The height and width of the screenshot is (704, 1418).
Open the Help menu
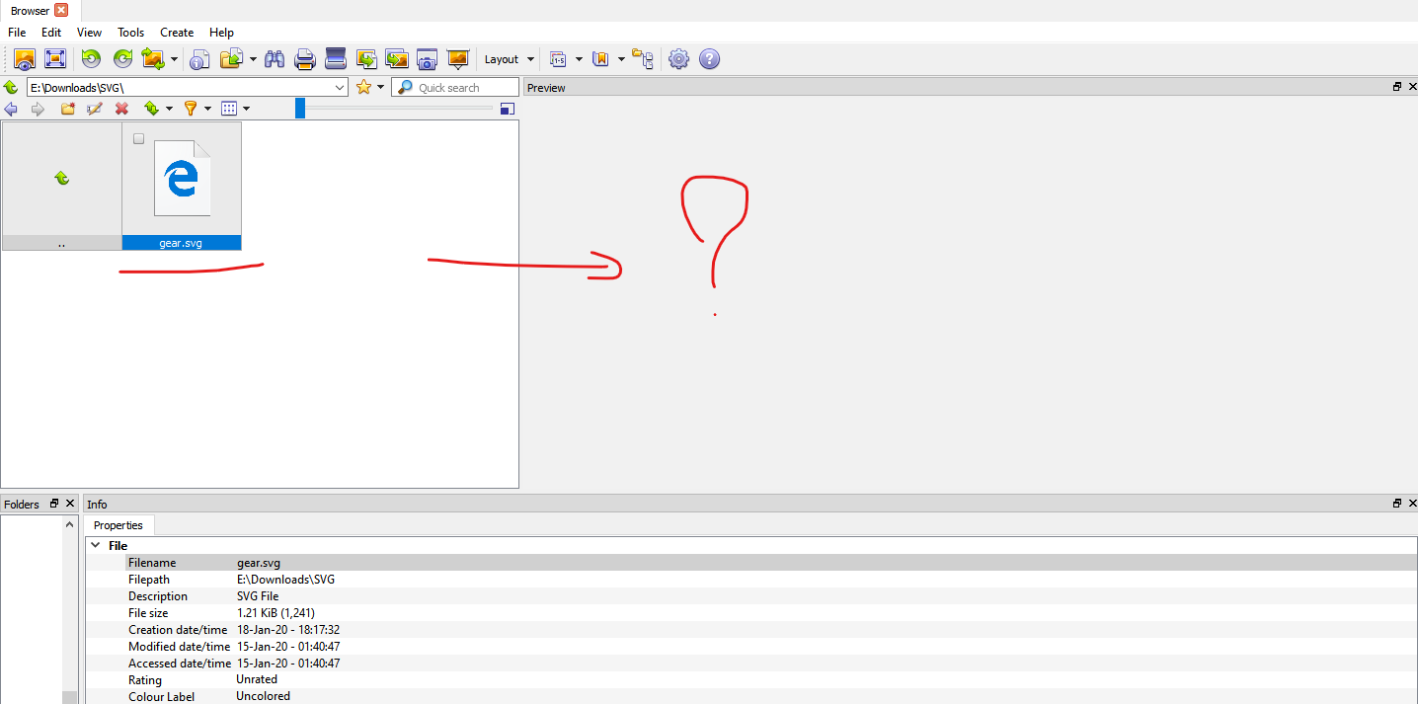point(221,33)
